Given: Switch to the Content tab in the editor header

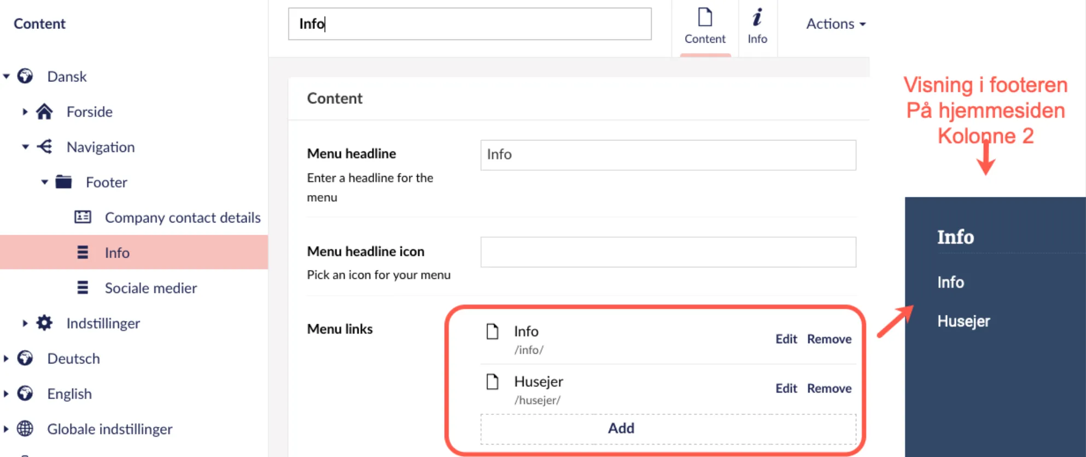Looking at the screenshot, I should [705, 27].
